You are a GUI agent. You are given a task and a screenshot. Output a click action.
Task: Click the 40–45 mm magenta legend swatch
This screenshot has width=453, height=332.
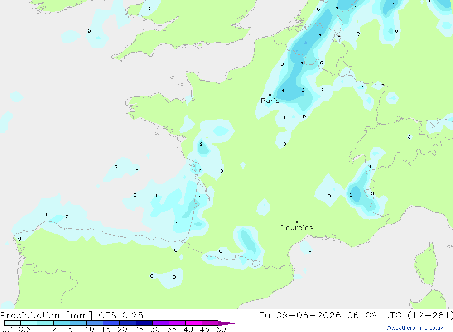[193, 323]
